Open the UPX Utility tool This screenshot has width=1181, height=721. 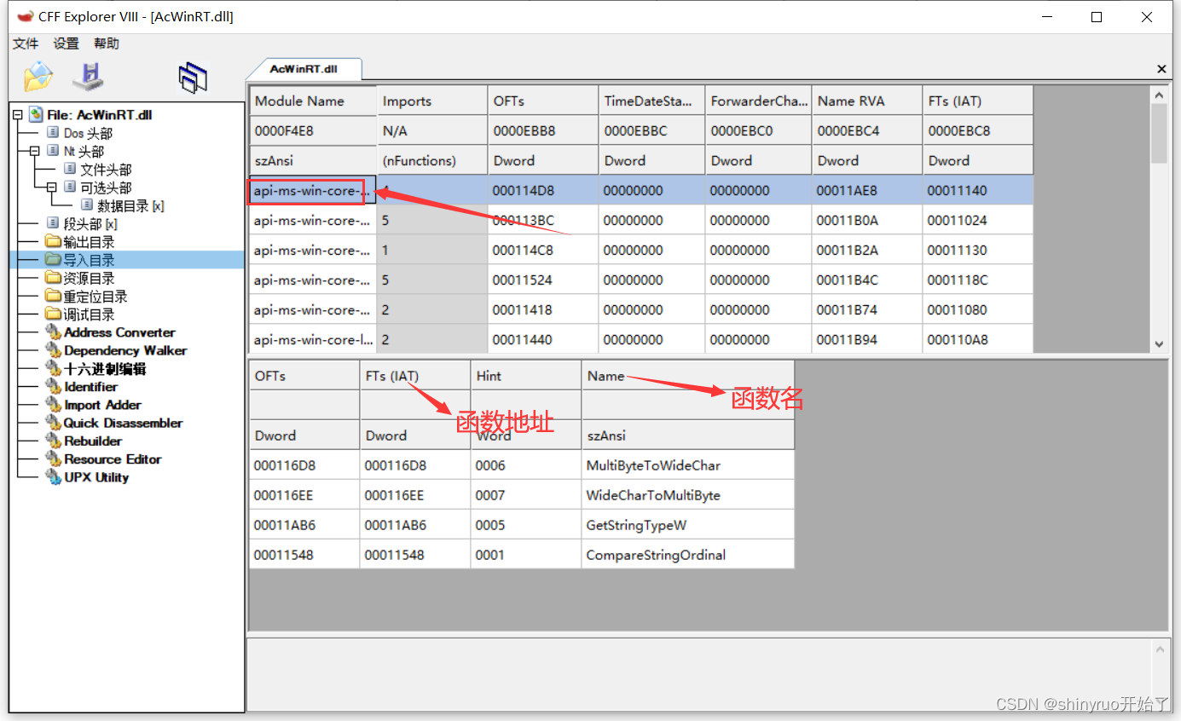pos(96,477)
